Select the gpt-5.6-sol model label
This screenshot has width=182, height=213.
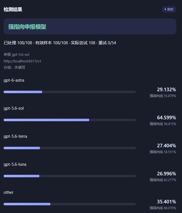[x=13, y=108]
